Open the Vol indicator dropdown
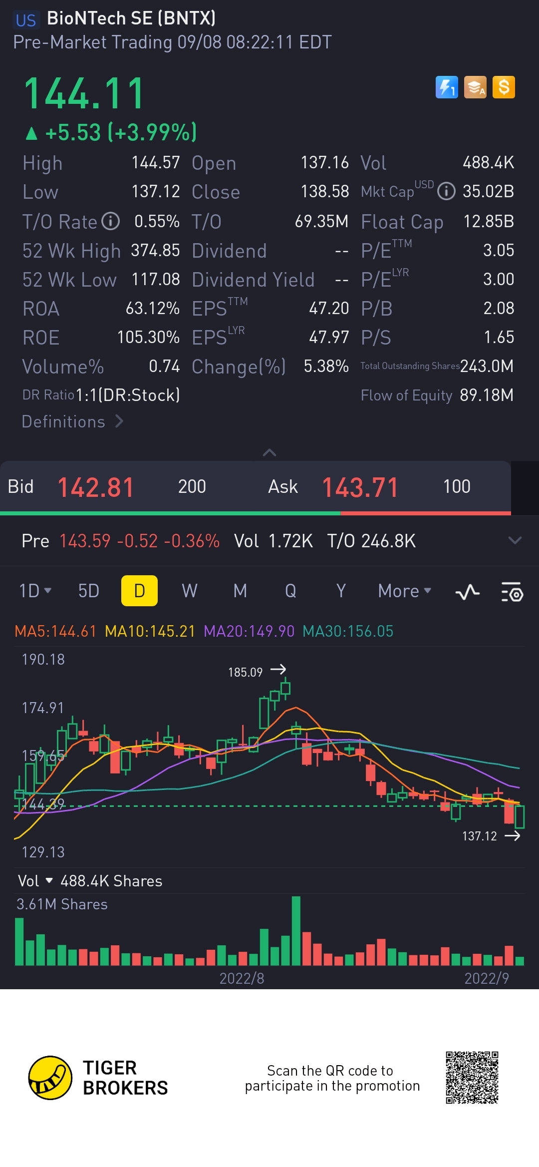This screenshot has width=539, height=1167. (x=35, y=881)
